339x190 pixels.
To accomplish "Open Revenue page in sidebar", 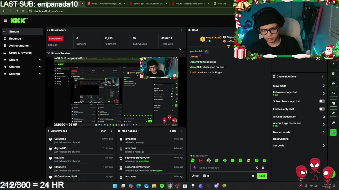I will (22, 39).
